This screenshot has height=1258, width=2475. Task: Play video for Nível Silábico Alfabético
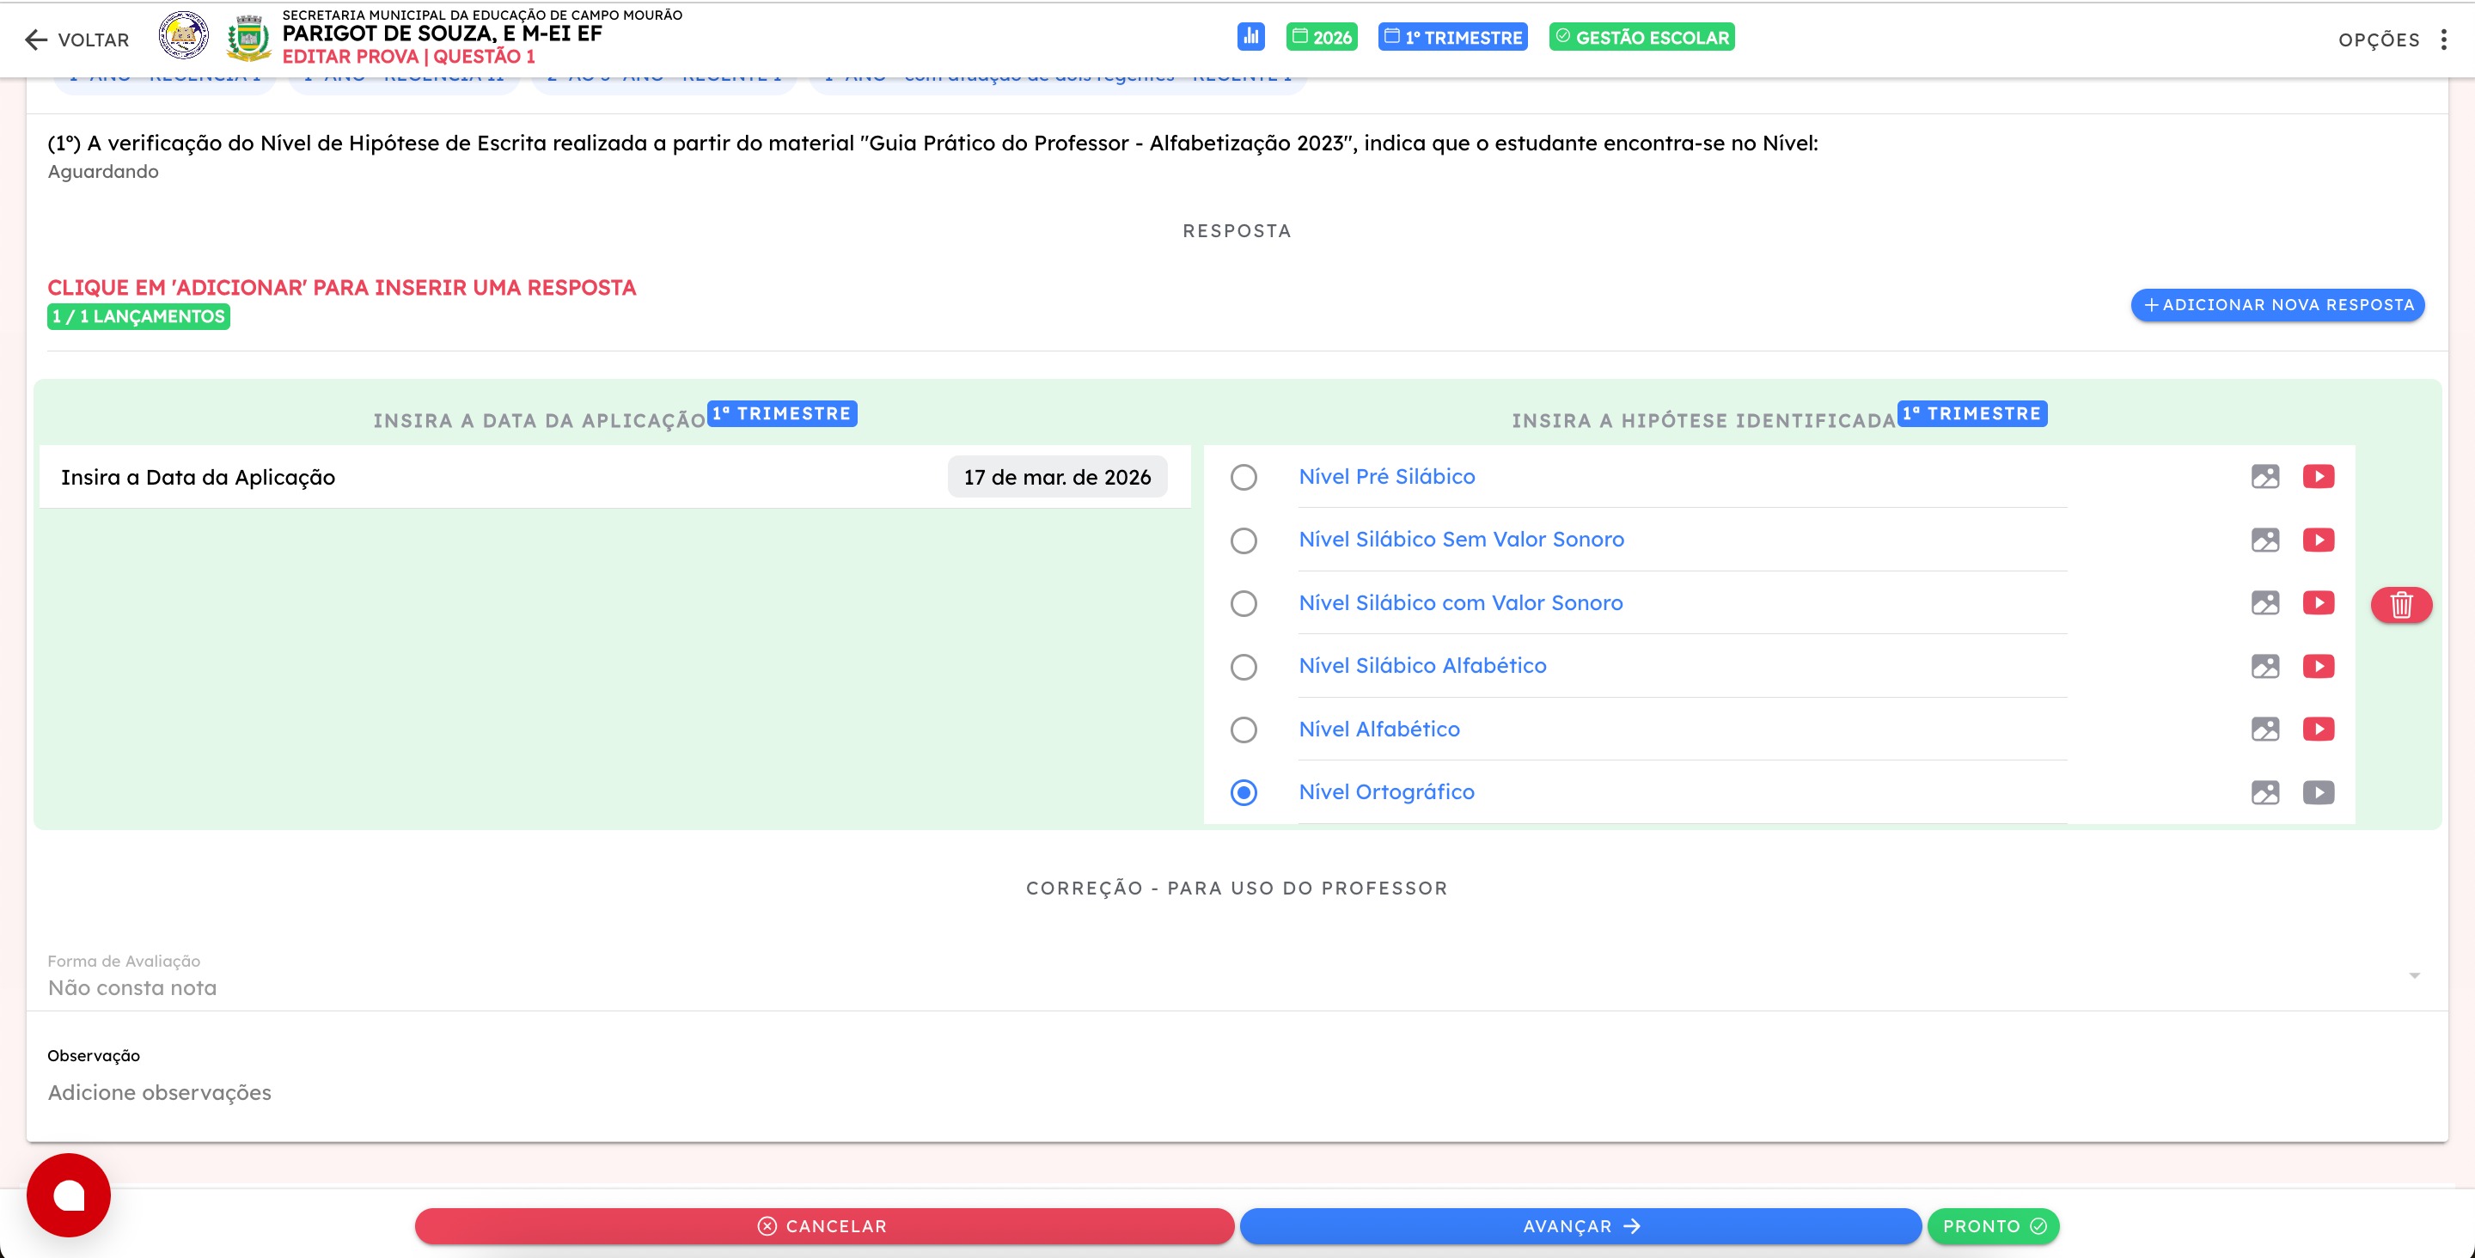click(2319, 666)
